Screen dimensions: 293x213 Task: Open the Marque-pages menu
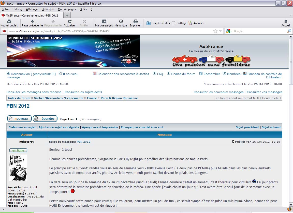pyautogui.click(x=67, y=9)
